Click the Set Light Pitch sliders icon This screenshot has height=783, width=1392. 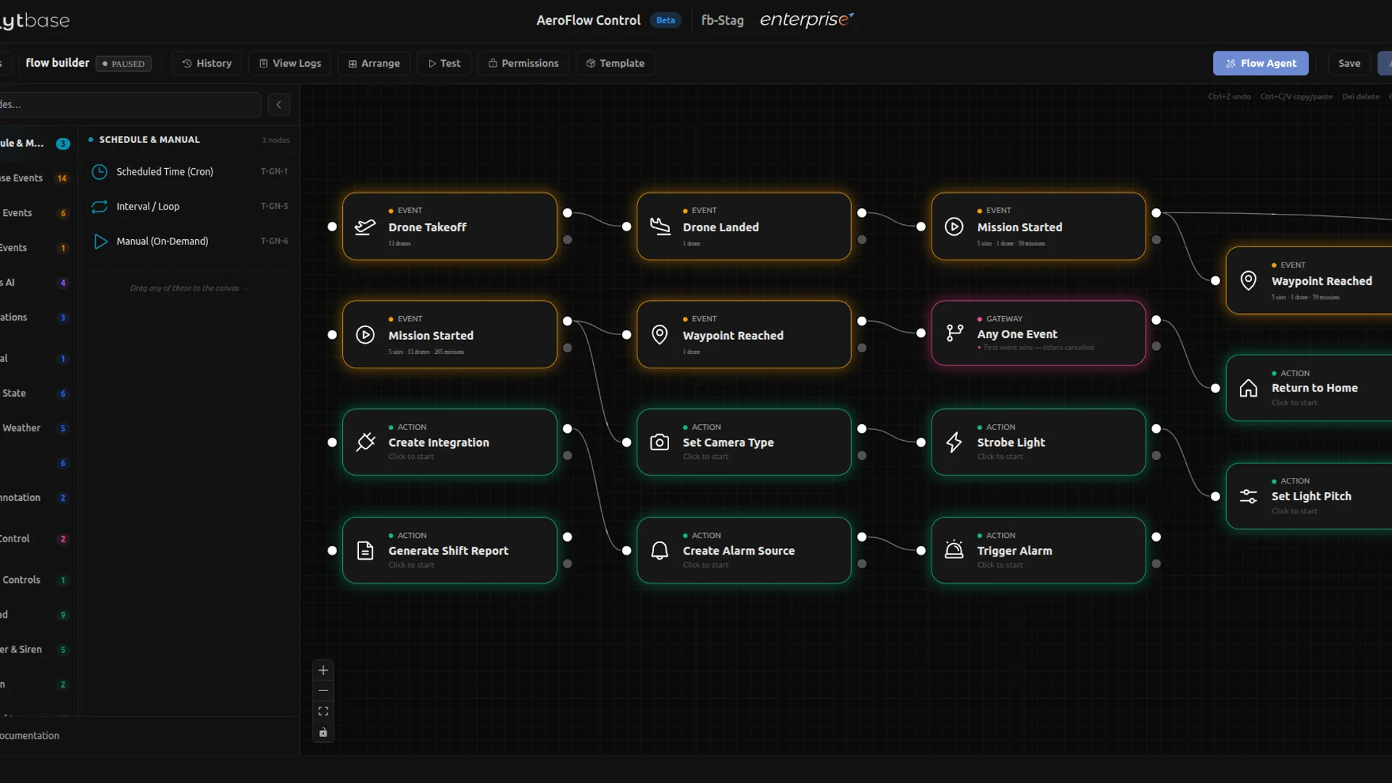click(1248, 497)
